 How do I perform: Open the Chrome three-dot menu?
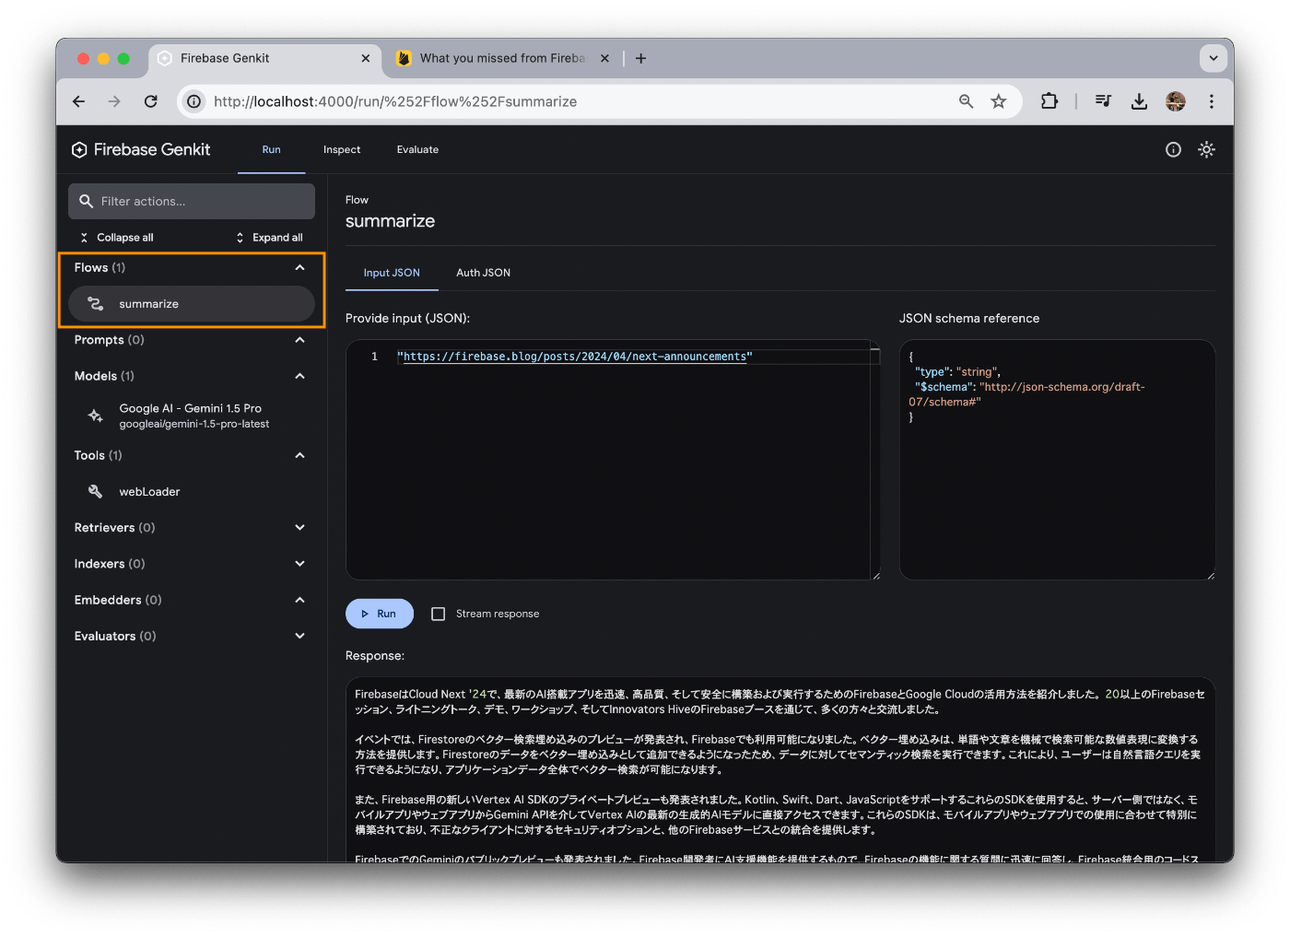point(1211,101)
